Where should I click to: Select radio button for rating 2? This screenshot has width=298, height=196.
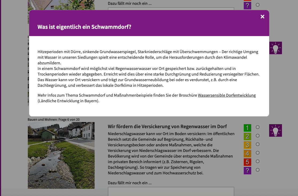tap(258, 136)
